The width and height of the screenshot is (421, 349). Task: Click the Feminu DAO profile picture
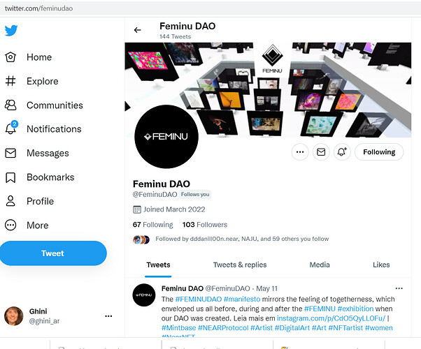coord(166,137)
